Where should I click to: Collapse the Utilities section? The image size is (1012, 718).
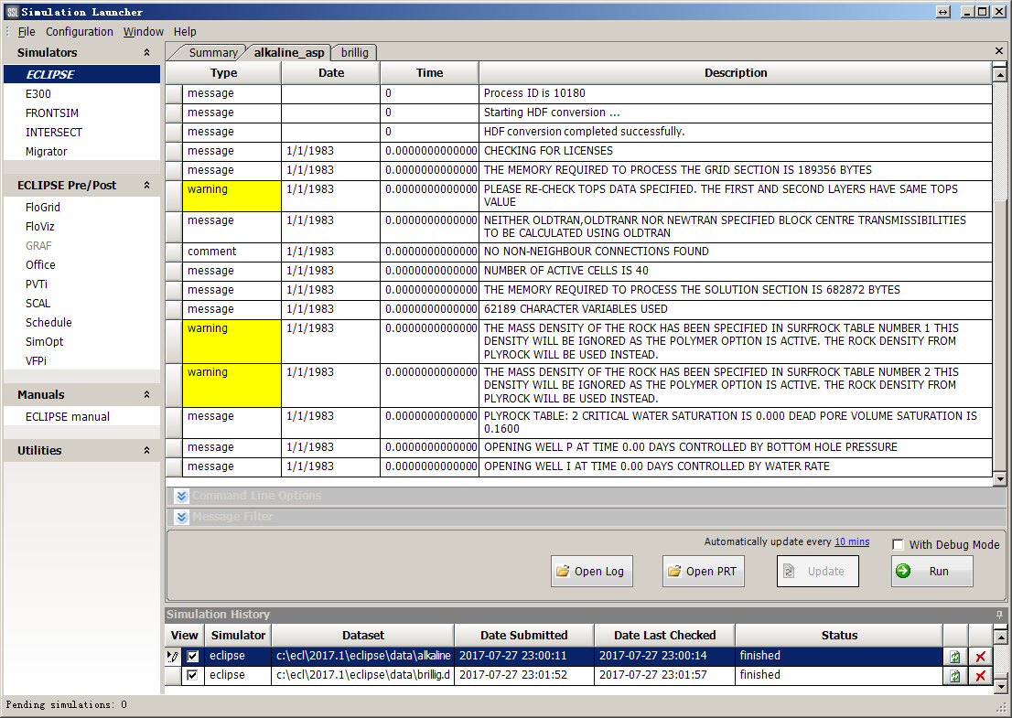click(x=146, y=451)
